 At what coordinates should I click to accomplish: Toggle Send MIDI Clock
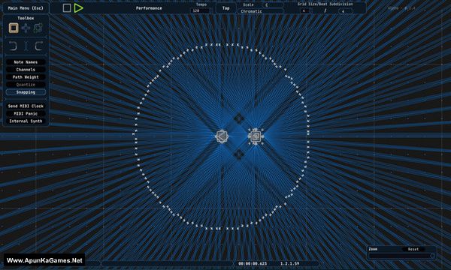coord(26,106)
